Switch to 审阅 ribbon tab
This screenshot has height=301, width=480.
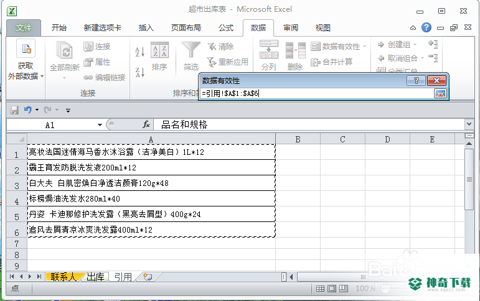[291, 28]
